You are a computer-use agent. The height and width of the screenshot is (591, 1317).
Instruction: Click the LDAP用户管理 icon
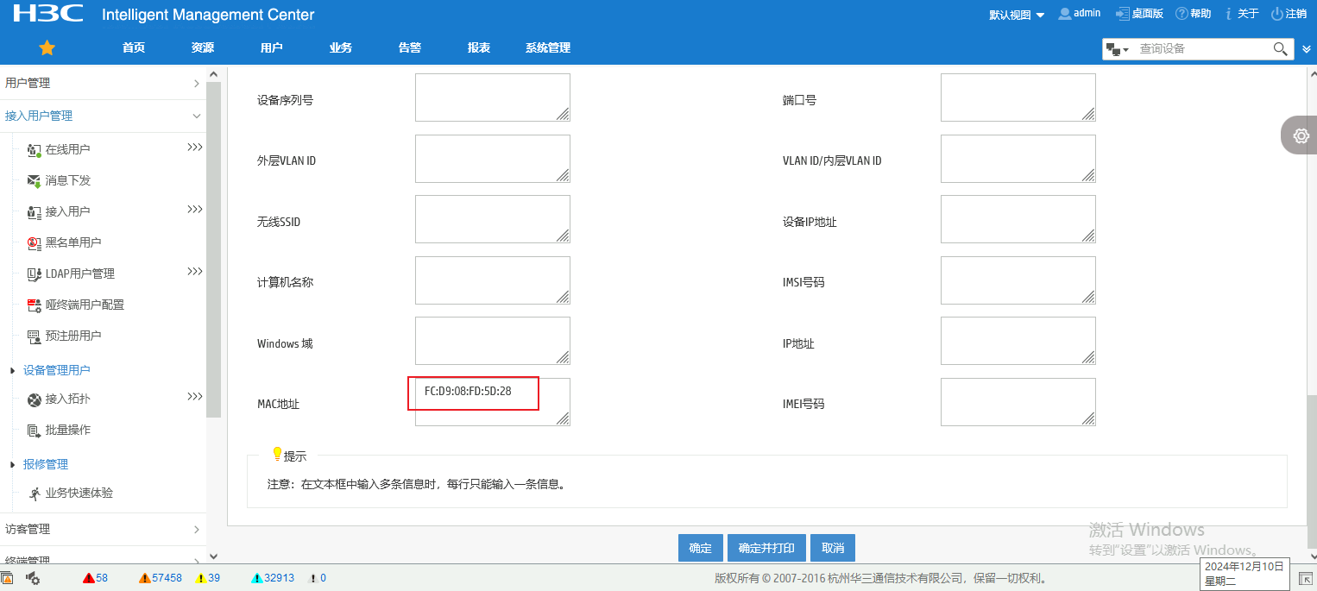pos(35,274)
